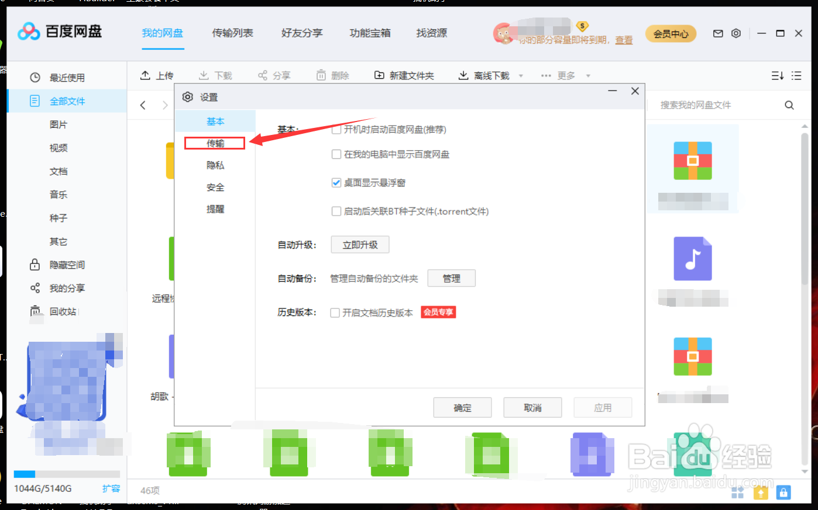The height and width of the screenshot is (510, 818).
Task: Open the mail messages icon
Action: [718, 34]
